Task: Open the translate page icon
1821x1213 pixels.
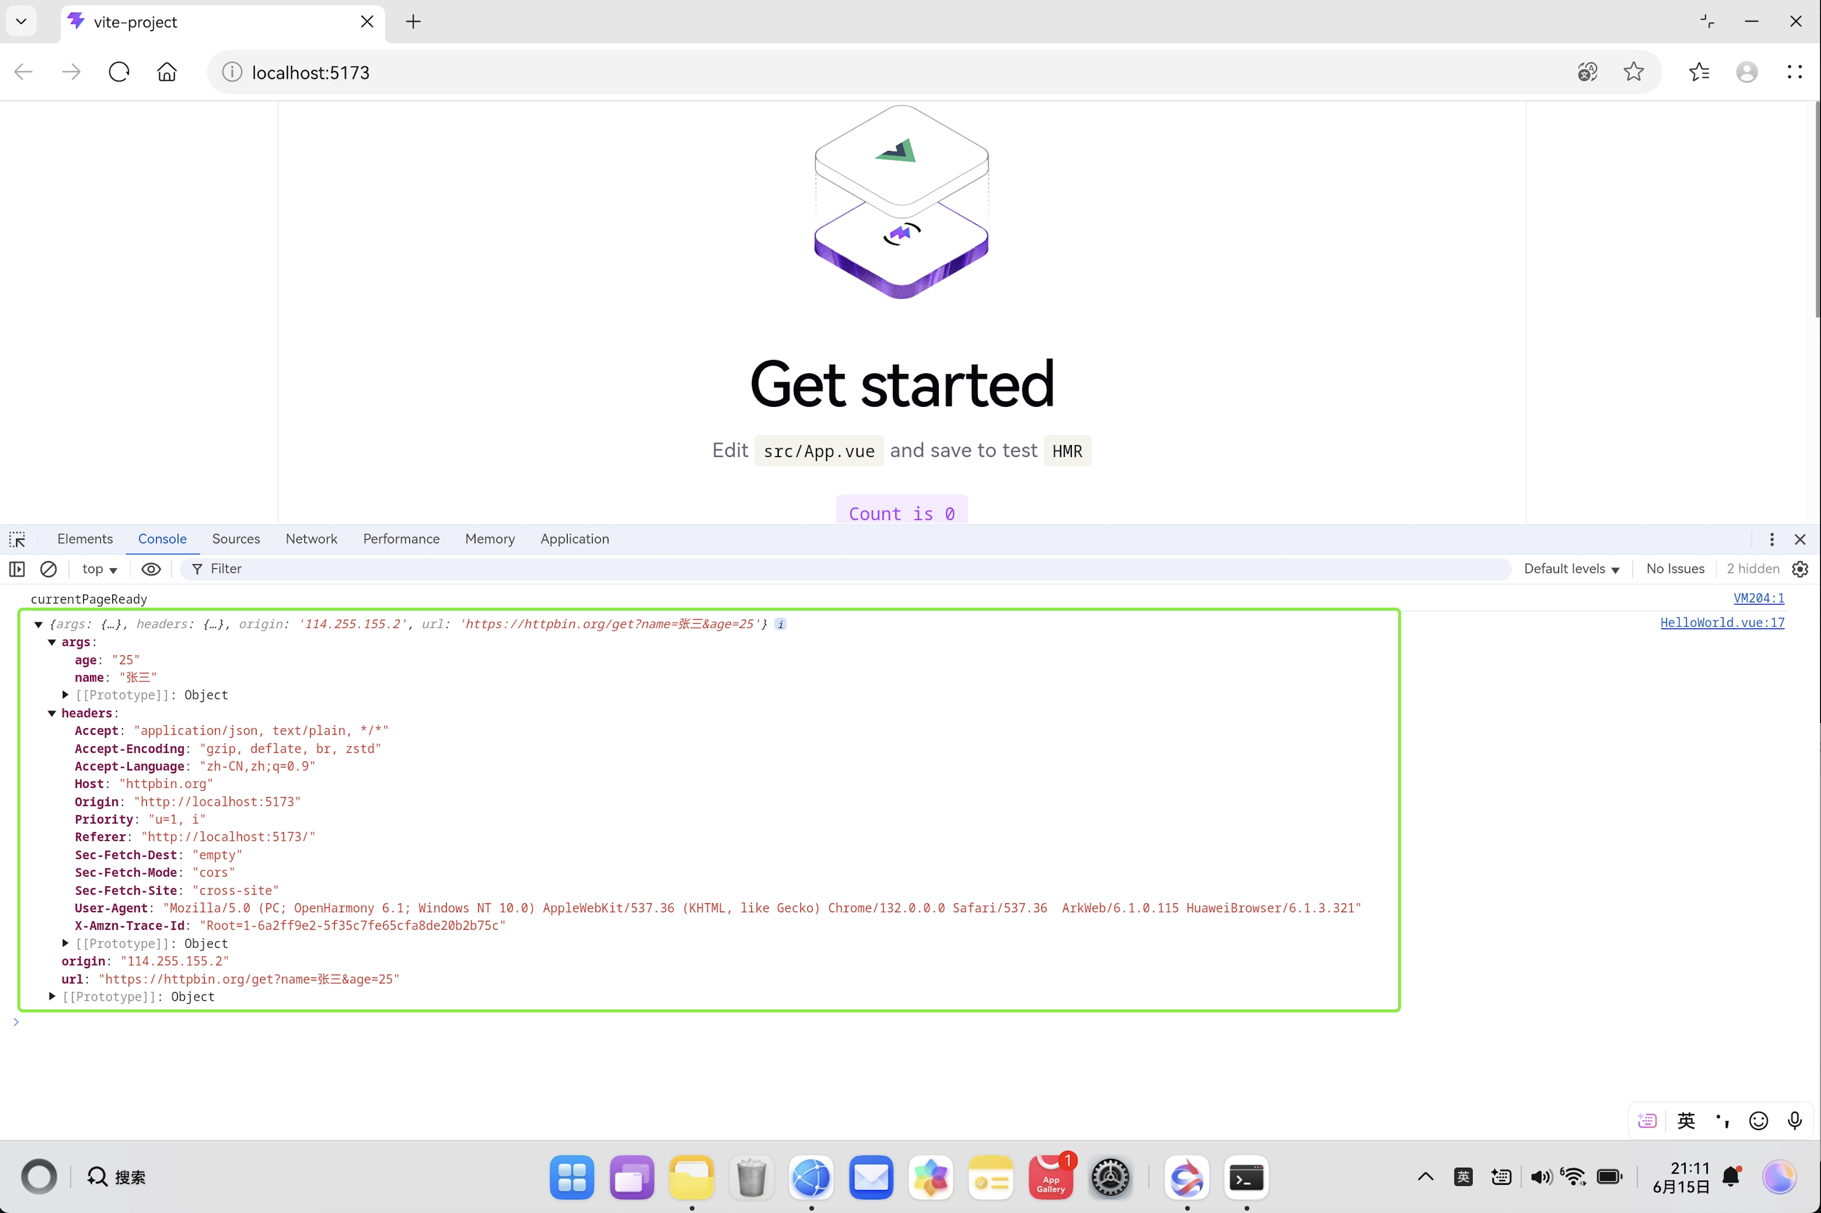Action: (x=1588, y=72)
